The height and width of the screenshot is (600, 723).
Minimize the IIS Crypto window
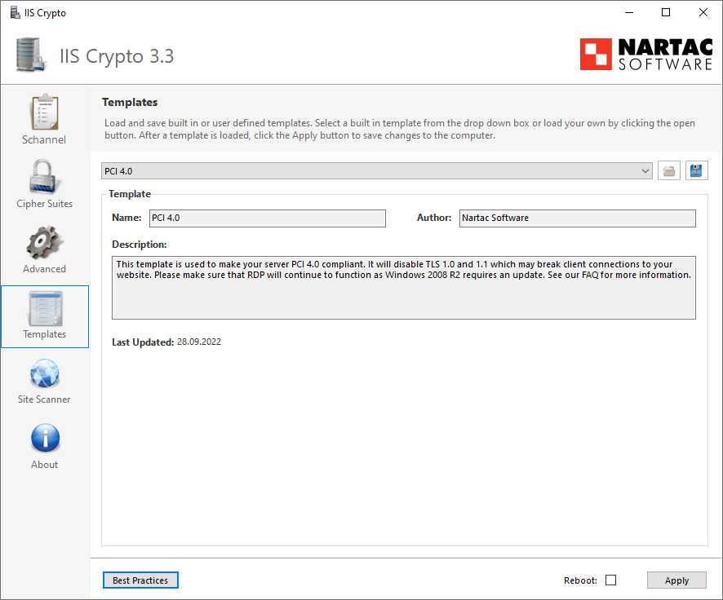point(629,12)
